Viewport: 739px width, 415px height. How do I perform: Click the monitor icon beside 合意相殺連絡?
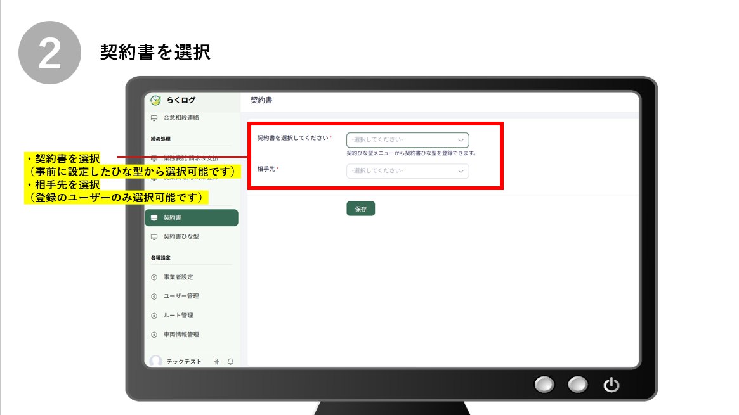154,118
